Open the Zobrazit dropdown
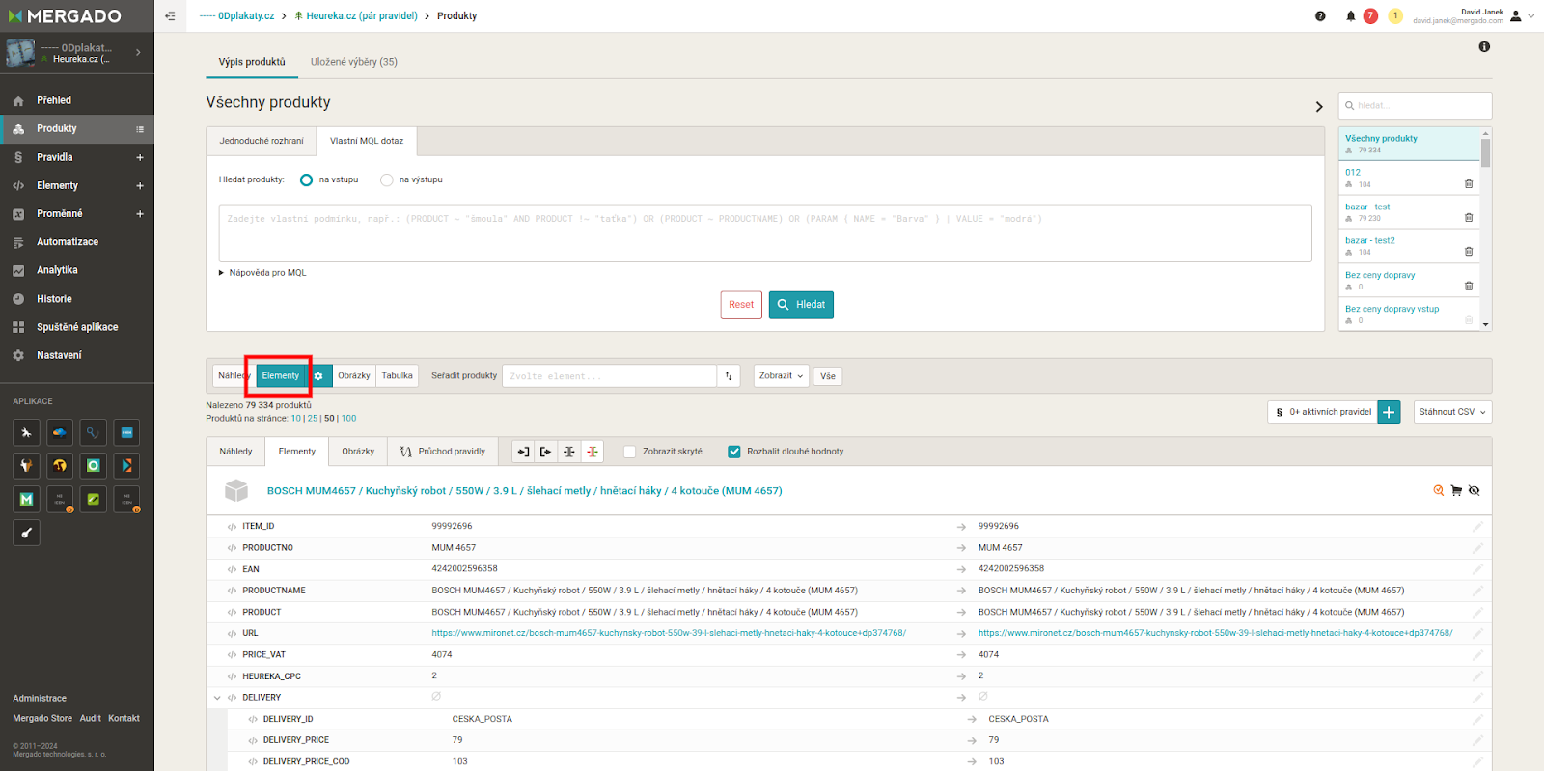Viewport: 1544px width, 771px height. point(781,376)
